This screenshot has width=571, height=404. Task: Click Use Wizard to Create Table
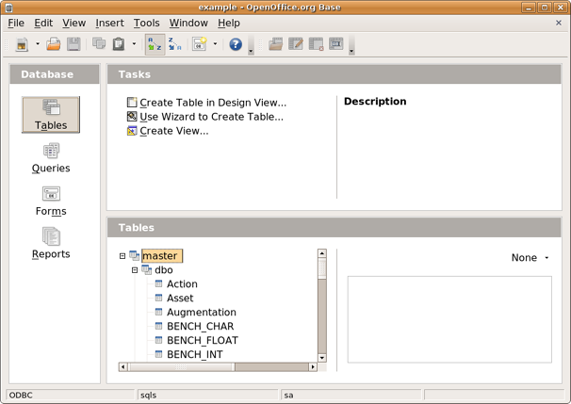click(x=210, y=117)
